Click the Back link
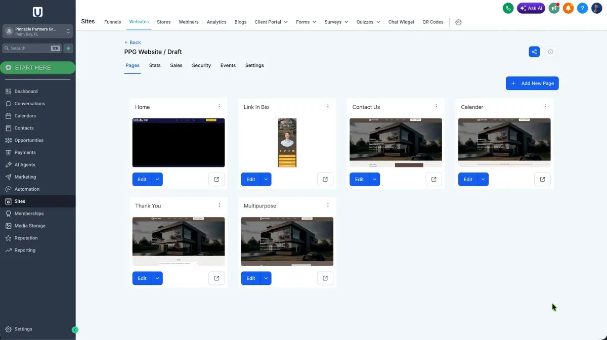Screen dimensions: 607x340 tap(133, 42)
